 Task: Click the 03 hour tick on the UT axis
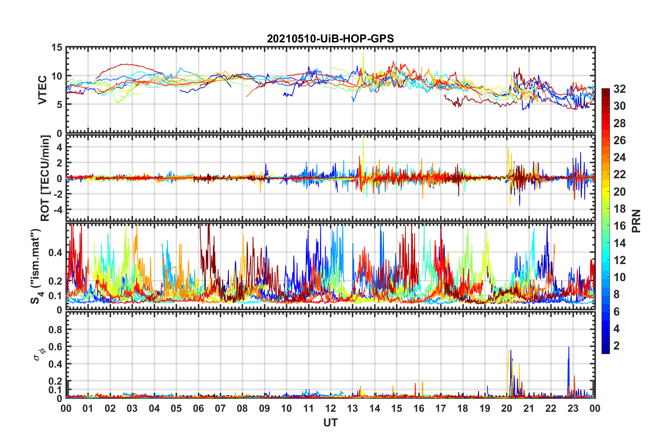pos(132,408)
